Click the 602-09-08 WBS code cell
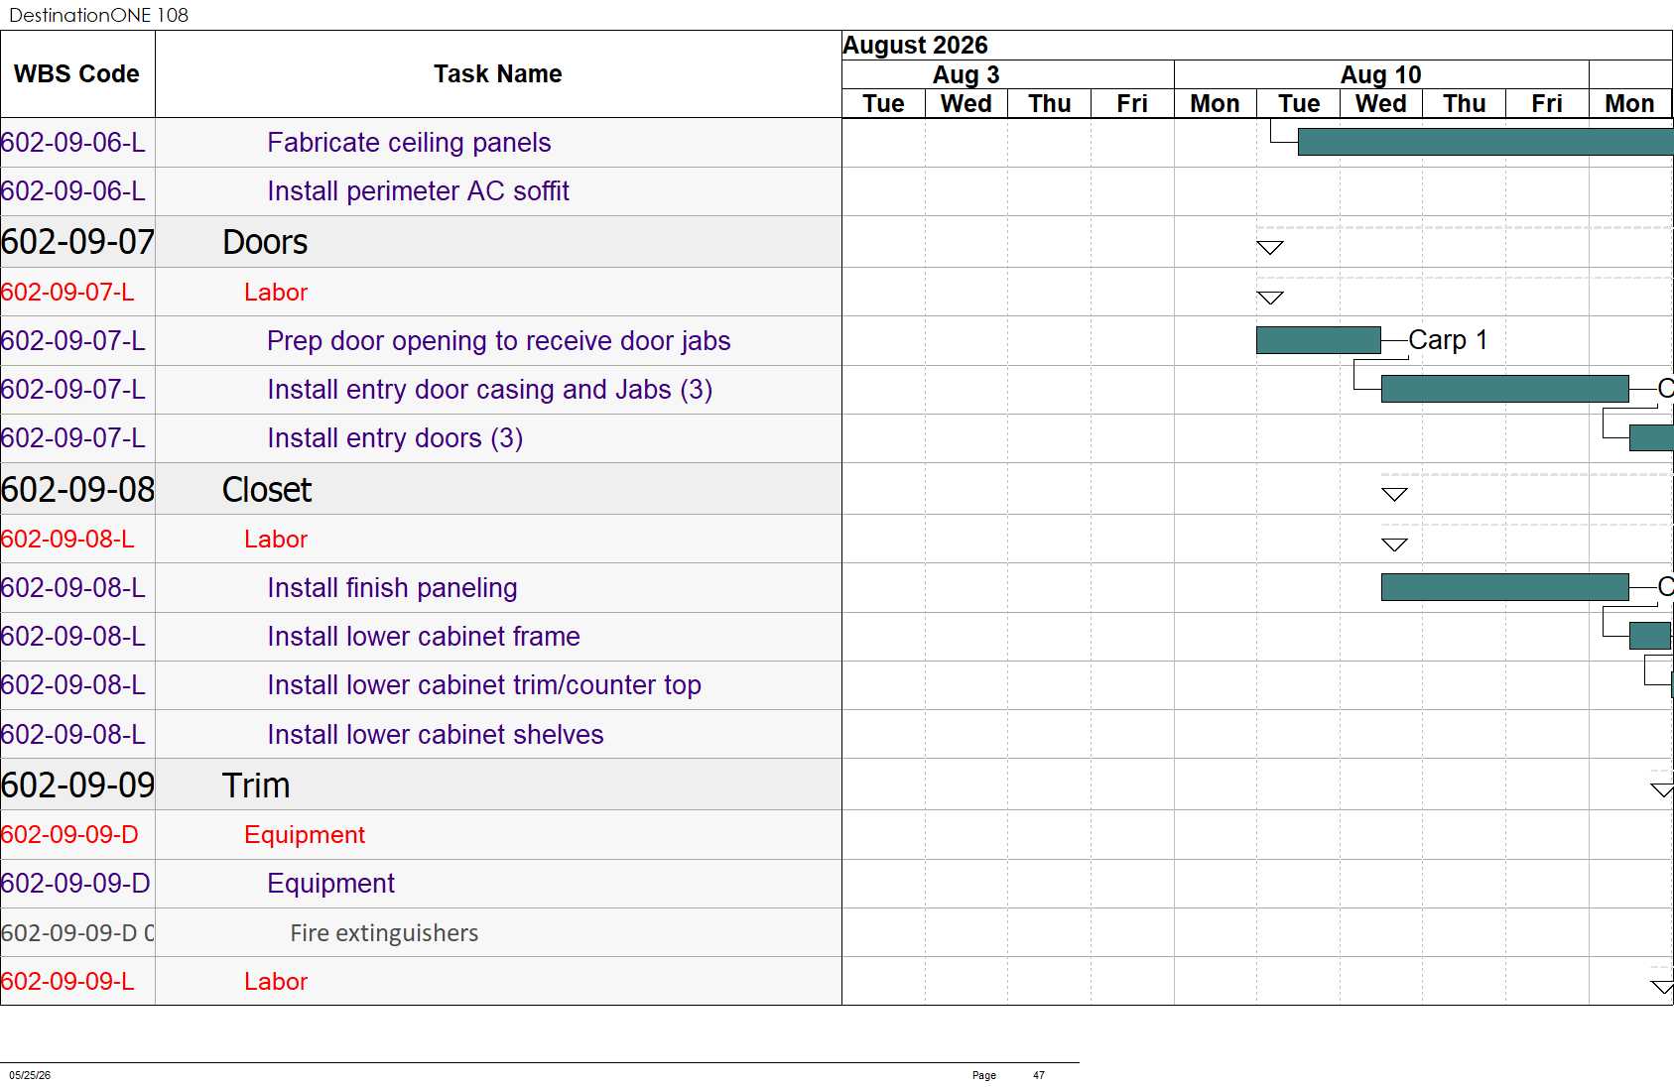The width and height of the screenshot is (1674, 1088). 77,490
